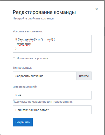
Task: Click the Редактирование команды heading
Action: point(44,12)
